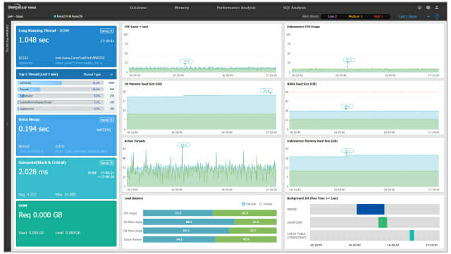Click the instance tag on Delta Merge card

tap(106, 120)
